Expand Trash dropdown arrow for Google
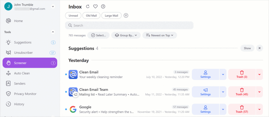The height and width of the screenshot is (117, 269). tap(259, 109)
